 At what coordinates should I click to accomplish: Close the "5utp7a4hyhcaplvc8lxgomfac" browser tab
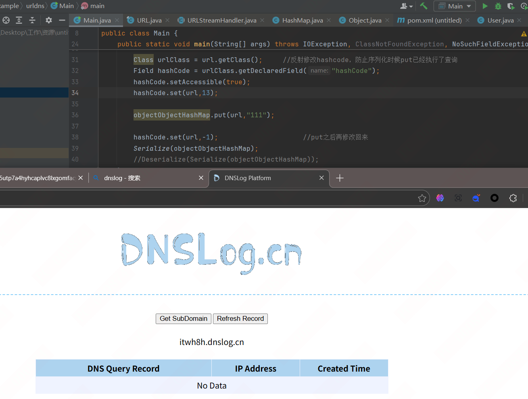81,178
